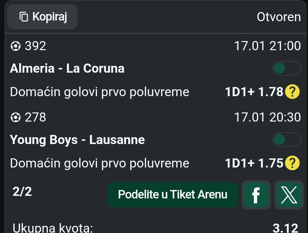Click the 17.01 20:30 match time
Viewport: 308px width, 233px height.
(267, 118)
